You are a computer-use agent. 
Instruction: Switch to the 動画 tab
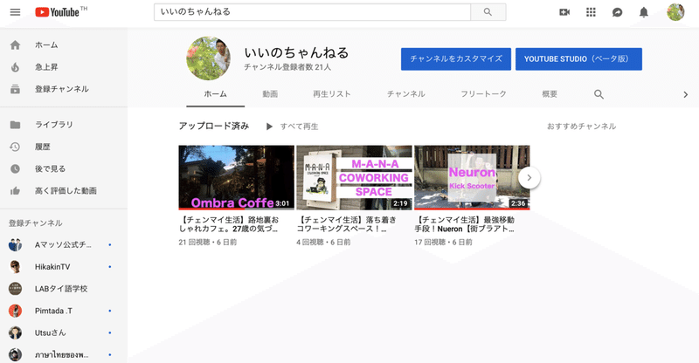pyautogui.click(x=270, y=94)
